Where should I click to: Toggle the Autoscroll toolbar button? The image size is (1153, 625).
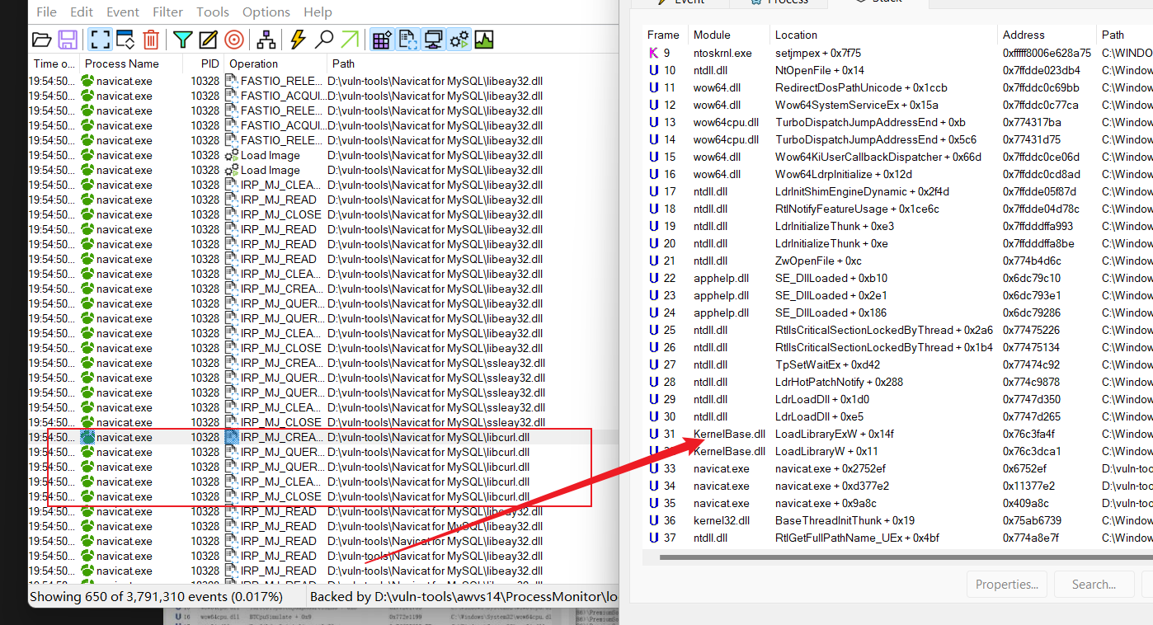[125, 39]
